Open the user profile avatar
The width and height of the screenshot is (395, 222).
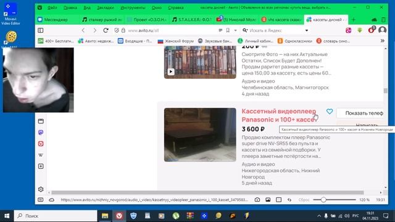pos(382,30)
